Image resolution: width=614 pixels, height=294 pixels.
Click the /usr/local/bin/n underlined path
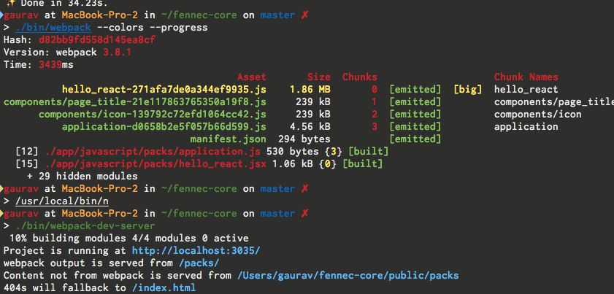click(x=62, y=201)
